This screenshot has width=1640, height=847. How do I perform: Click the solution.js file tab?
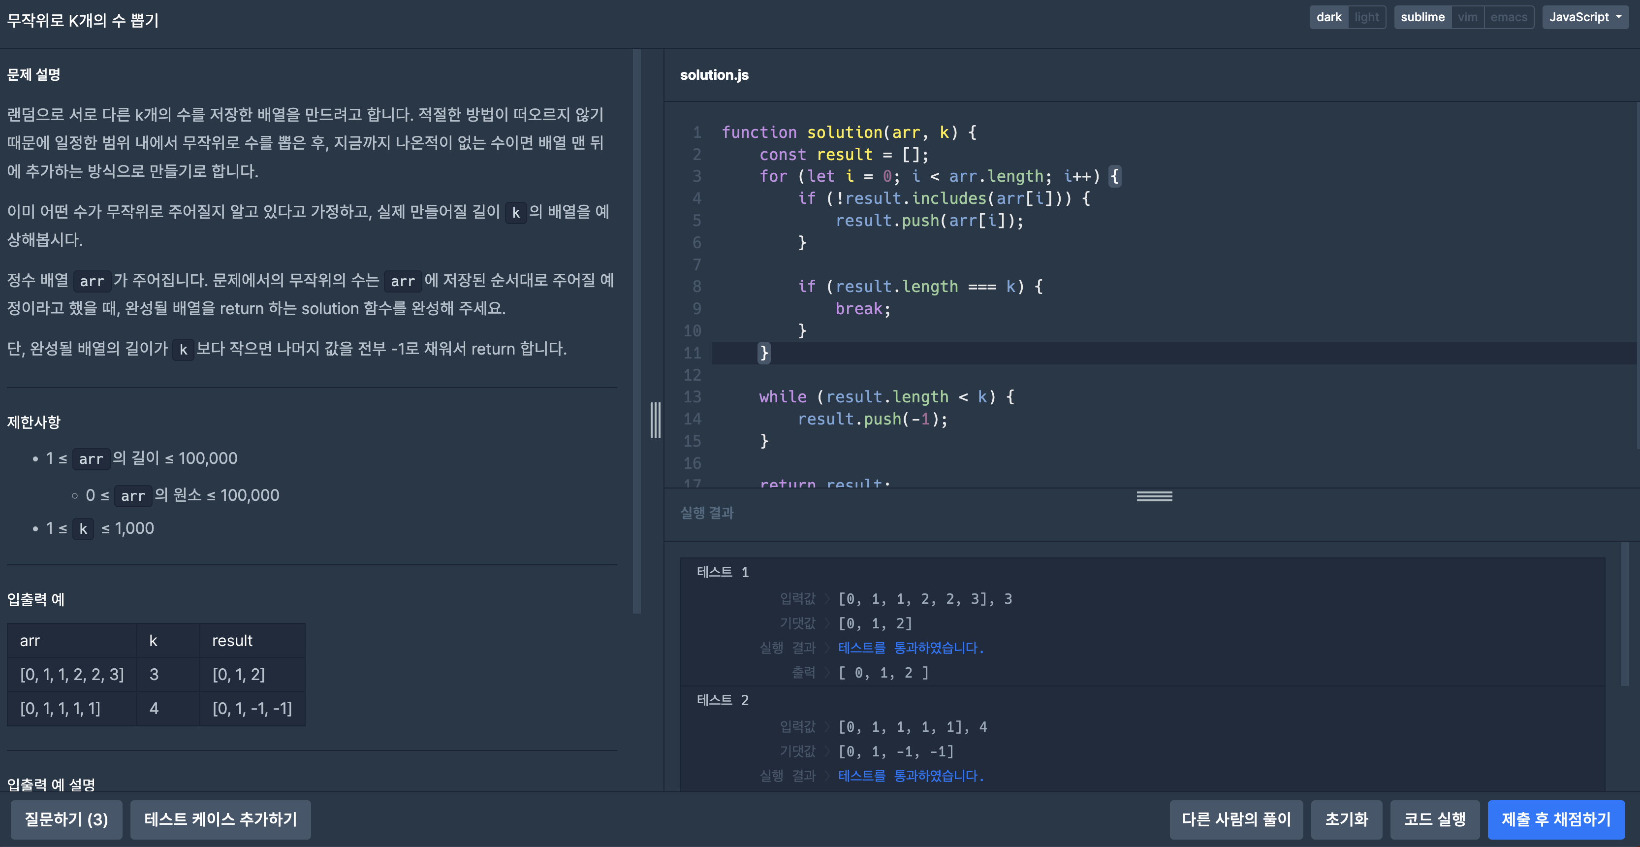click(714, 75)
